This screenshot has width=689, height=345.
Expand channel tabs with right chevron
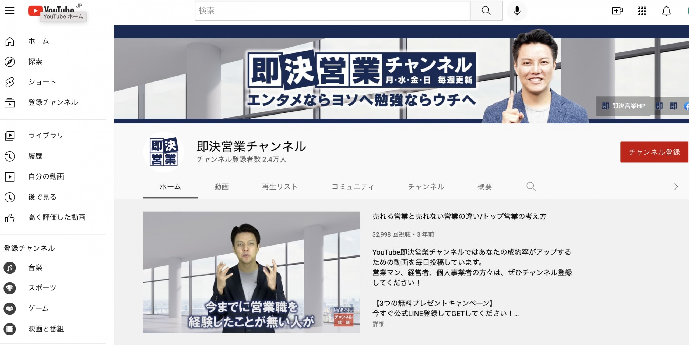pos(676,187)
